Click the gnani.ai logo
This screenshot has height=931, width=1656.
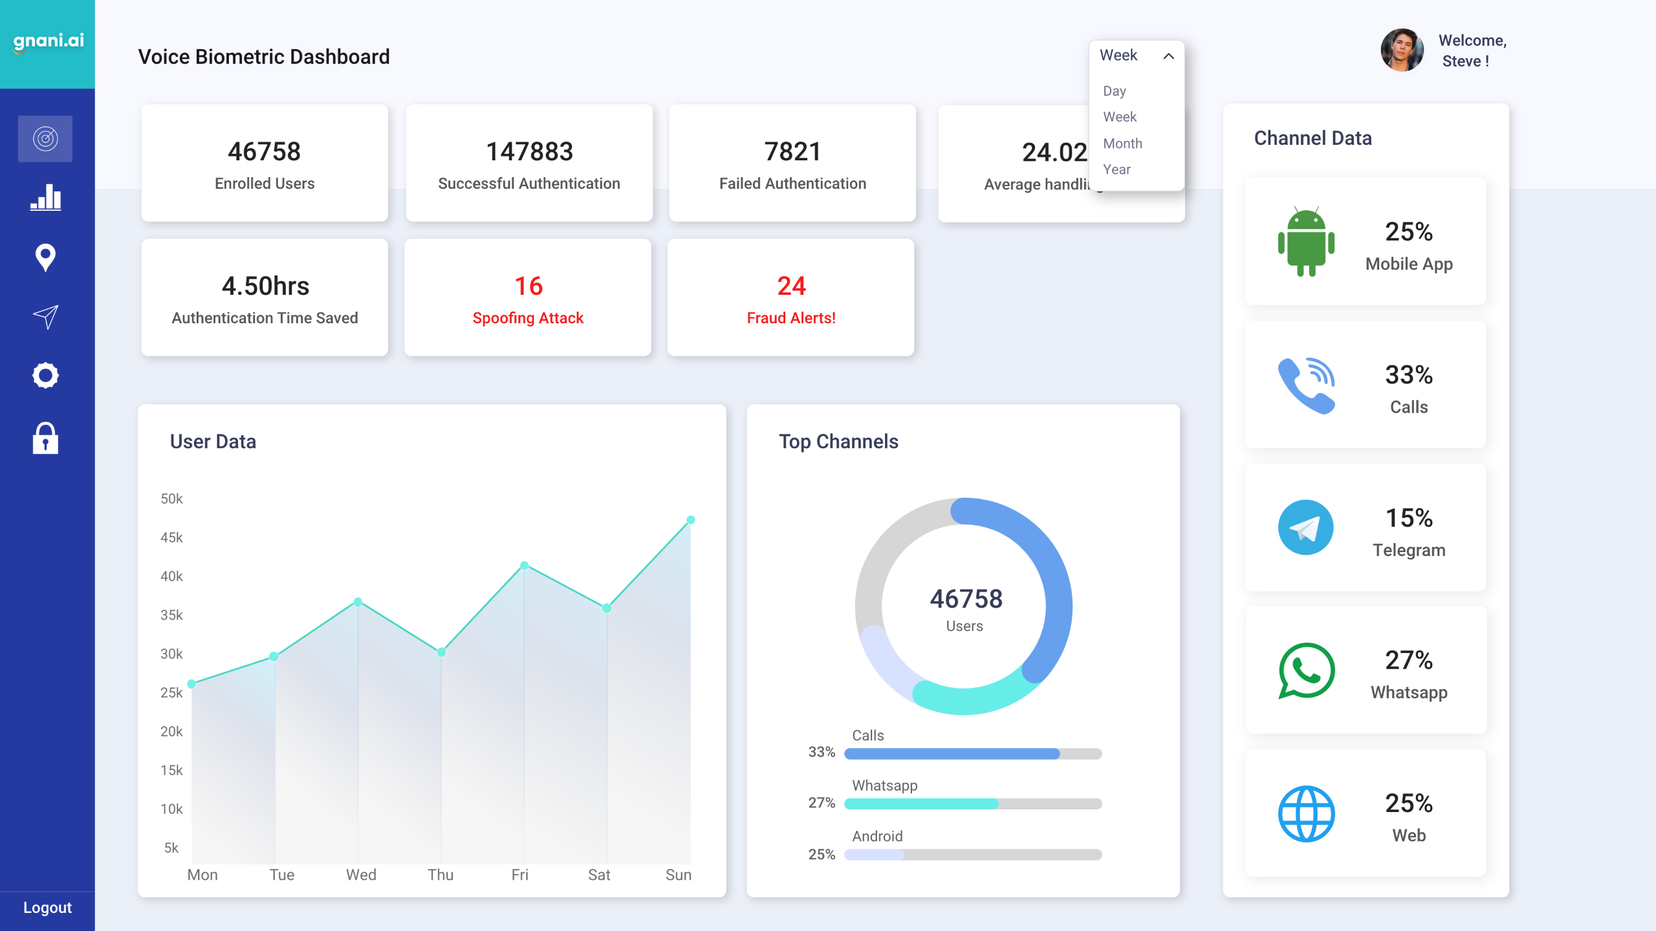pyautogui.click(x=47, y=41)
